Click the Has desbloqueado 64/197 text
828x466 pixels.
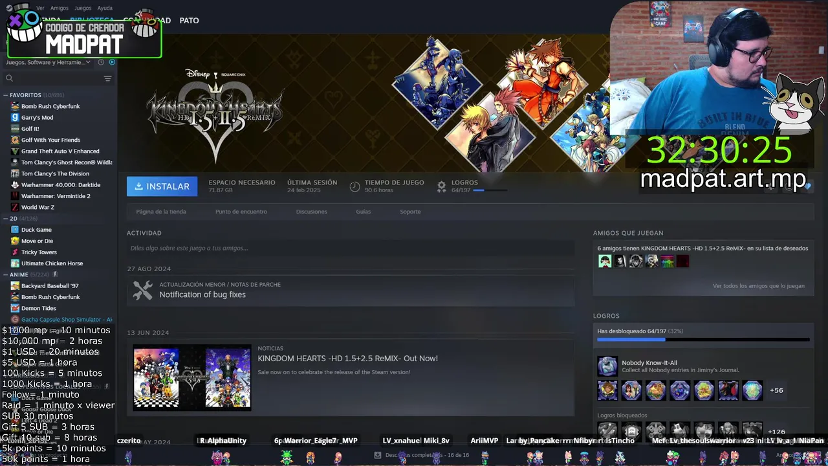(640, 331)
